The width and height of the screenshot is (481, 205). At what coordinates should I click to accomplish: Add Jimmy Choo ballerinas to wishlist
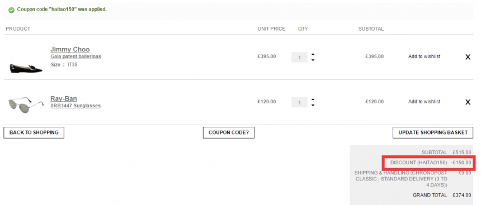point(425,56)
